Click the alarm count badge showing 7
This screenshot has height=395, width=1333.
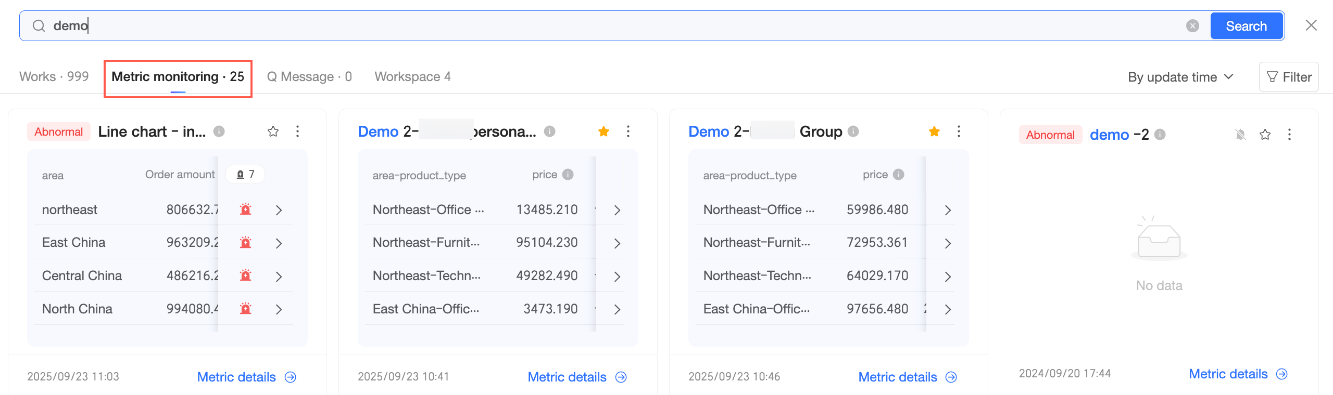click(x=245, y=174)
